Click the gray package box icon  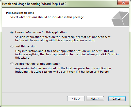pos(120,19)
